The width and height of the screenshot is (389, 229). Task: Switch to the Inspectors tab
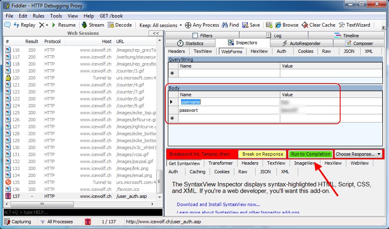click(243, 43)
